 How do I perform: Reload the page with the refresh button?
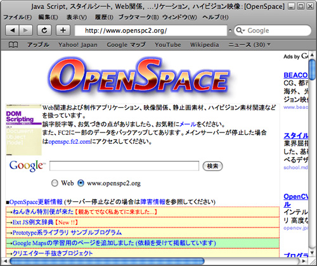[44, 30]
